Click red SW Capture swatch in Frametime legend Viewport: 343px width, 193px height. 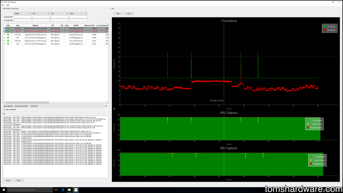pyautogui.click(x=325, y=30)
